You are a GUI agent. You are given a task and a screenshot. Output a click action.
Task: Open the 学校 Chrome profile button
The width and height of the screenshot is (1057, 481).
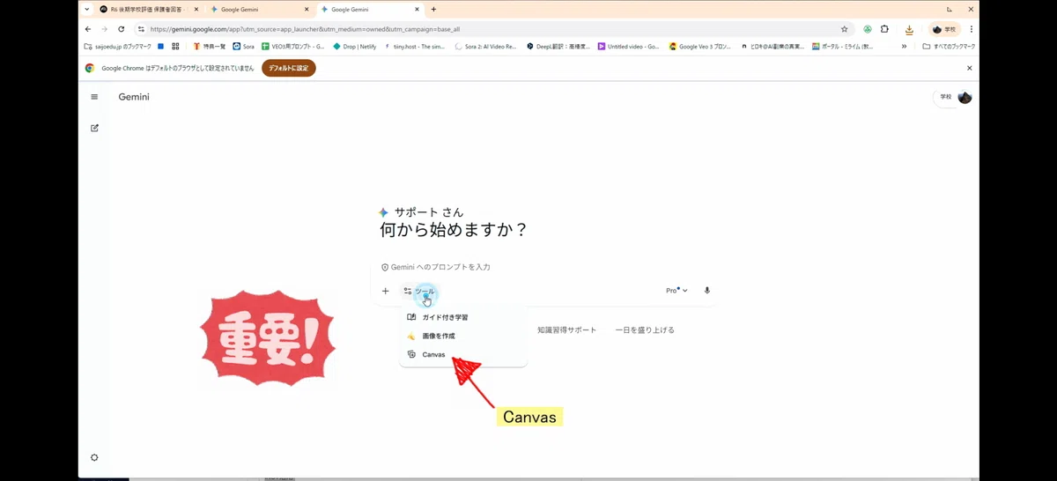pyautogui.click(x=945, y=29)
